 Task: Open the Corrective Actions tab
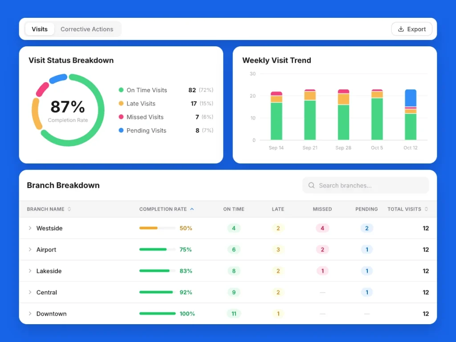pos(87,29)
